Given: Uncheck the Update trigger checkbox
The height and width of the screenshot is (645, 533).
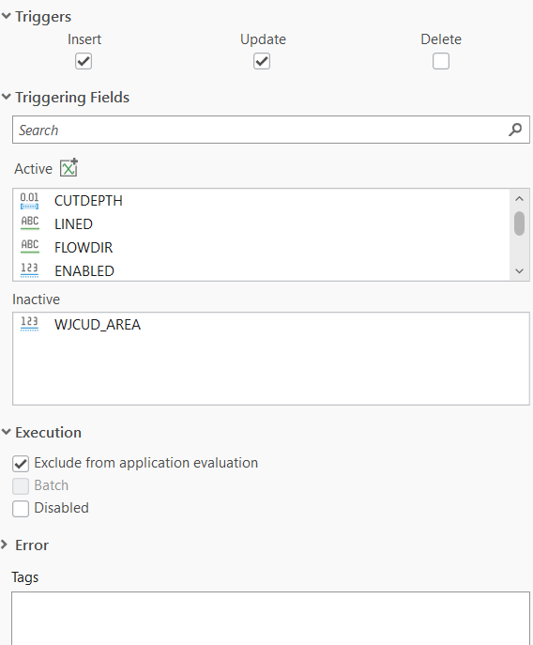Looking at the screenshot, I should tap(262, 61).
